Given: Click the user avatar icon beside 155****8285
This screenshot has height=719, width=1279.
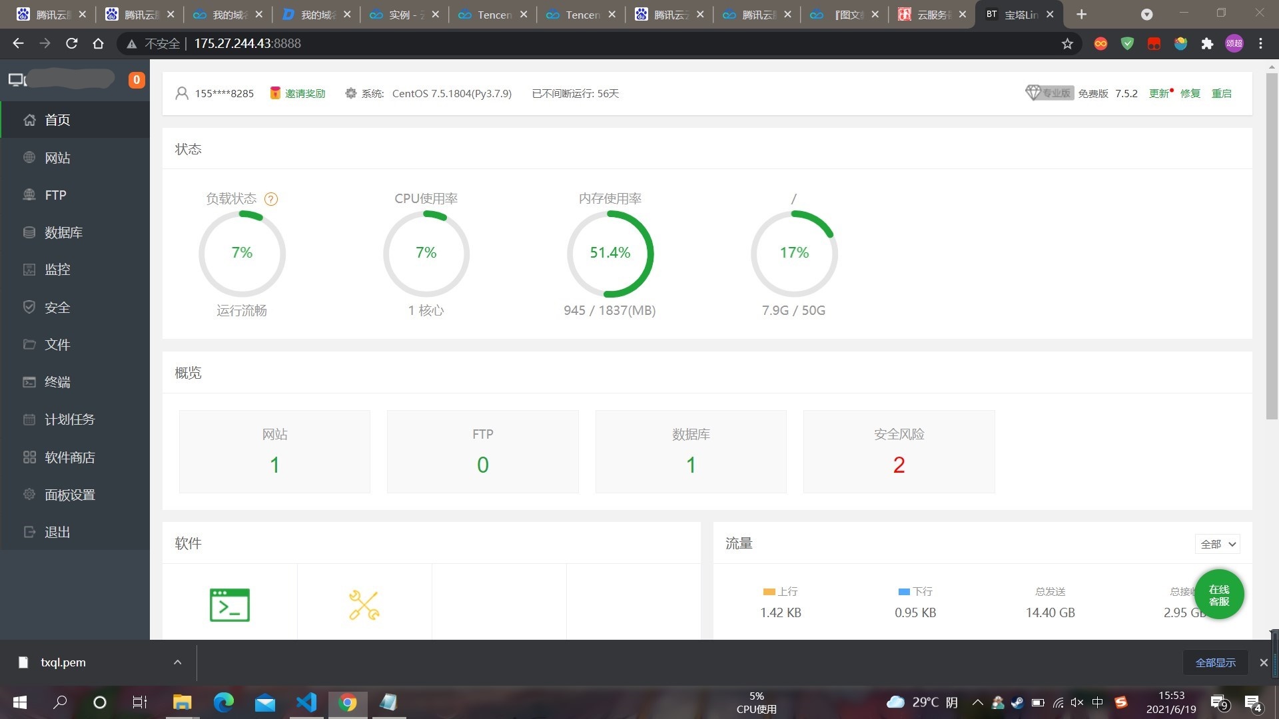Looking at the screenshot, I should 182,93.
